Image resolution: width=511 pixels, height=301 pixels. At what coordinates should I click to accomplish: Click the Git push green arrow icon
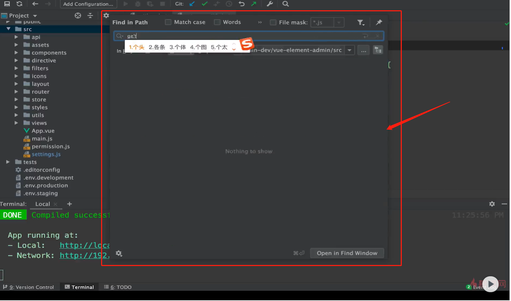pos(254,4)
